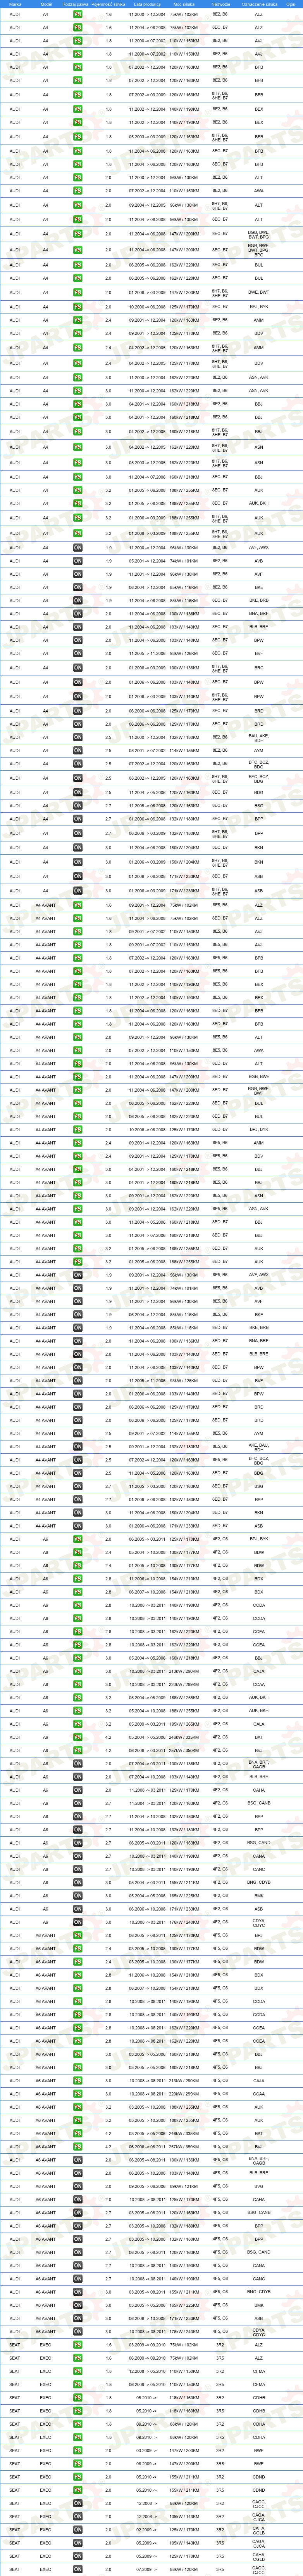Click the petrol icon in the A6 BVJ row
The width and height of the screenshot is (303, 2576).
78,1750
